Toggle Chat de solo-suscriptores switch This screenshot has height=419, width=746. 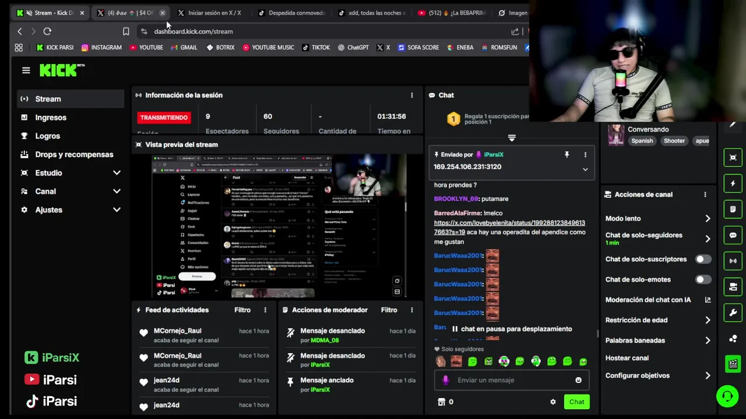(x=703, y=260)
